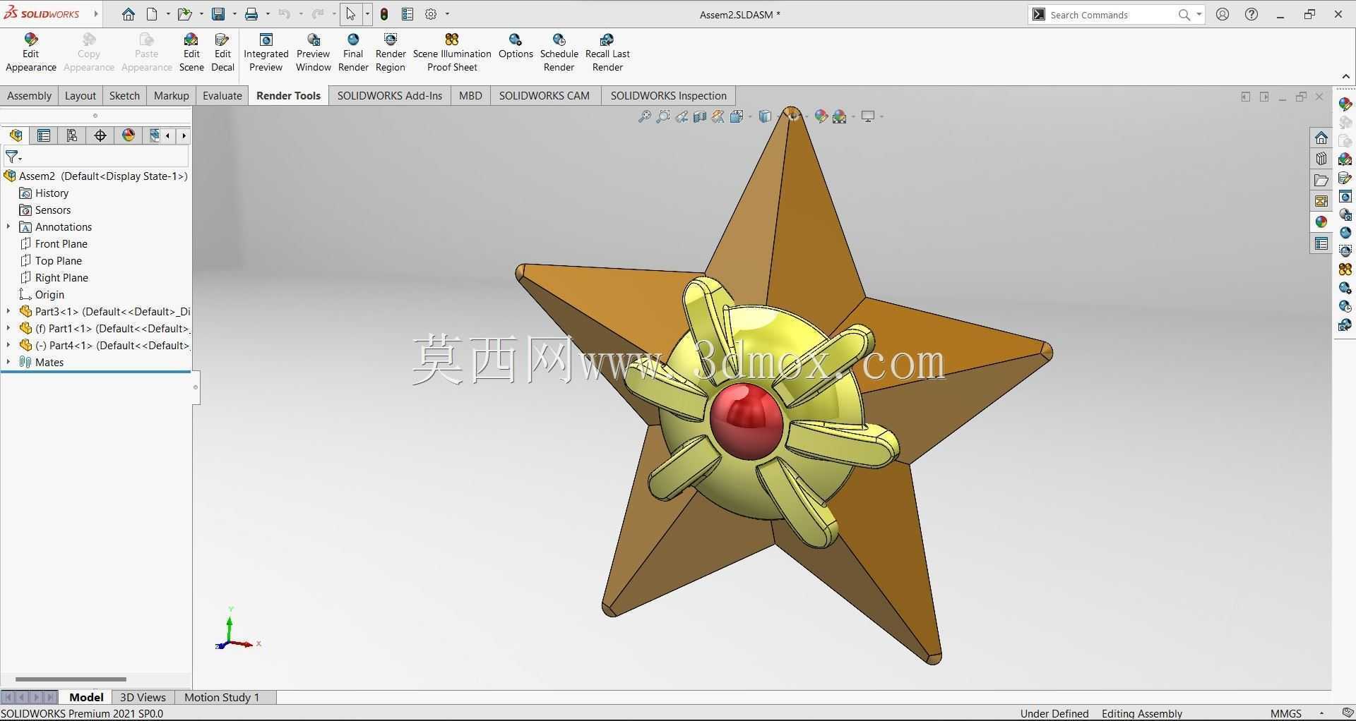Viewport: 1356px width, 721px height.
Task: Launch Integrated Preview
Action: 266,53
